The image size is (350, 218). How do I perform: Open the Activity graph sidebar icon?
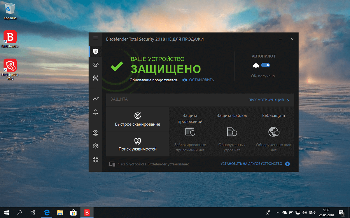(95, 99)
